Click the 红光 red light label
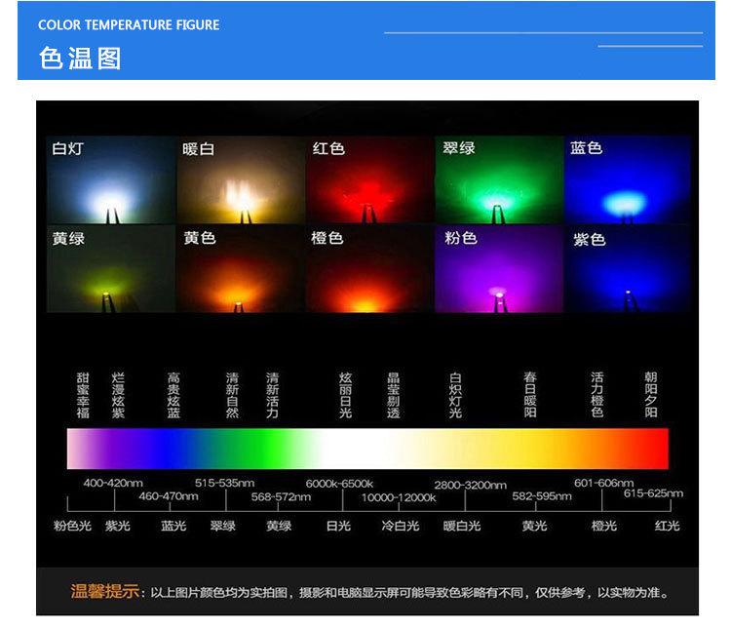The image size is (731, 629). [x=668, y=526]
